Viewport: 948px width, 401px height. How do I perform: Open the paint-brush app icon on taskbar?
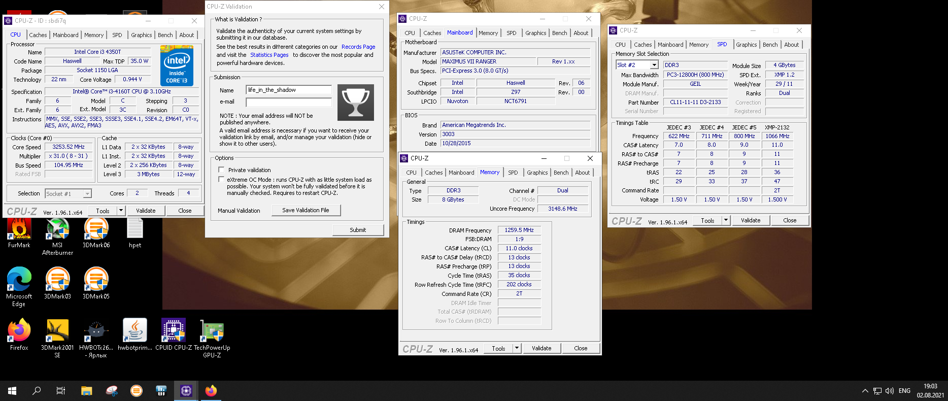pyautogui.click(x=112, y=391)
